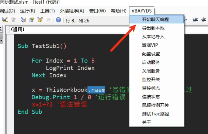The height and width of the screenshot is (134, 208).
Task: Click the For Index = 1 To 5 line
Action: tap(63, 61)
